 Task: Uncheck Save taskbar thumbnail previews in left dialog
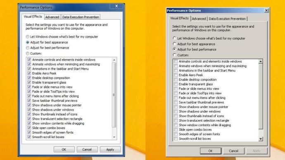29,101
